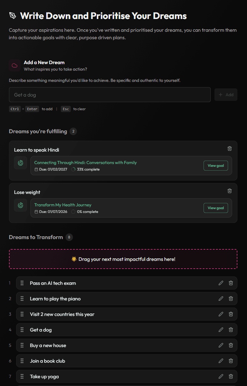
Task: Click the Add dream button
Action: point(226,95)
